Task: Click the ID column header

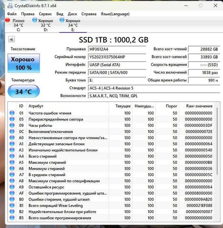Action: point(21,106)
